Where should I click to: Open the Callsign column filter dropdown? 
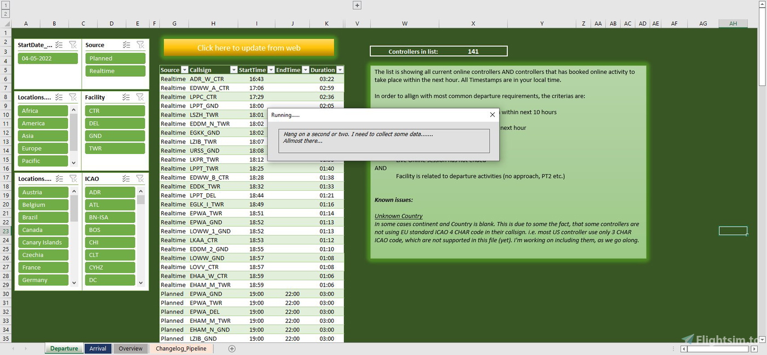[x=233, y=70]
